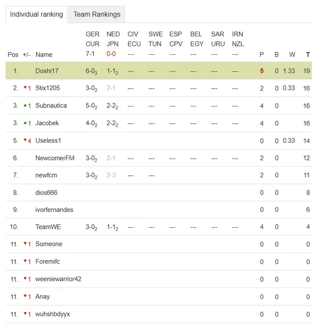Click the green up arrow beside Jacobek
This screenshot has width=320, height=326.
coord(25,123)
